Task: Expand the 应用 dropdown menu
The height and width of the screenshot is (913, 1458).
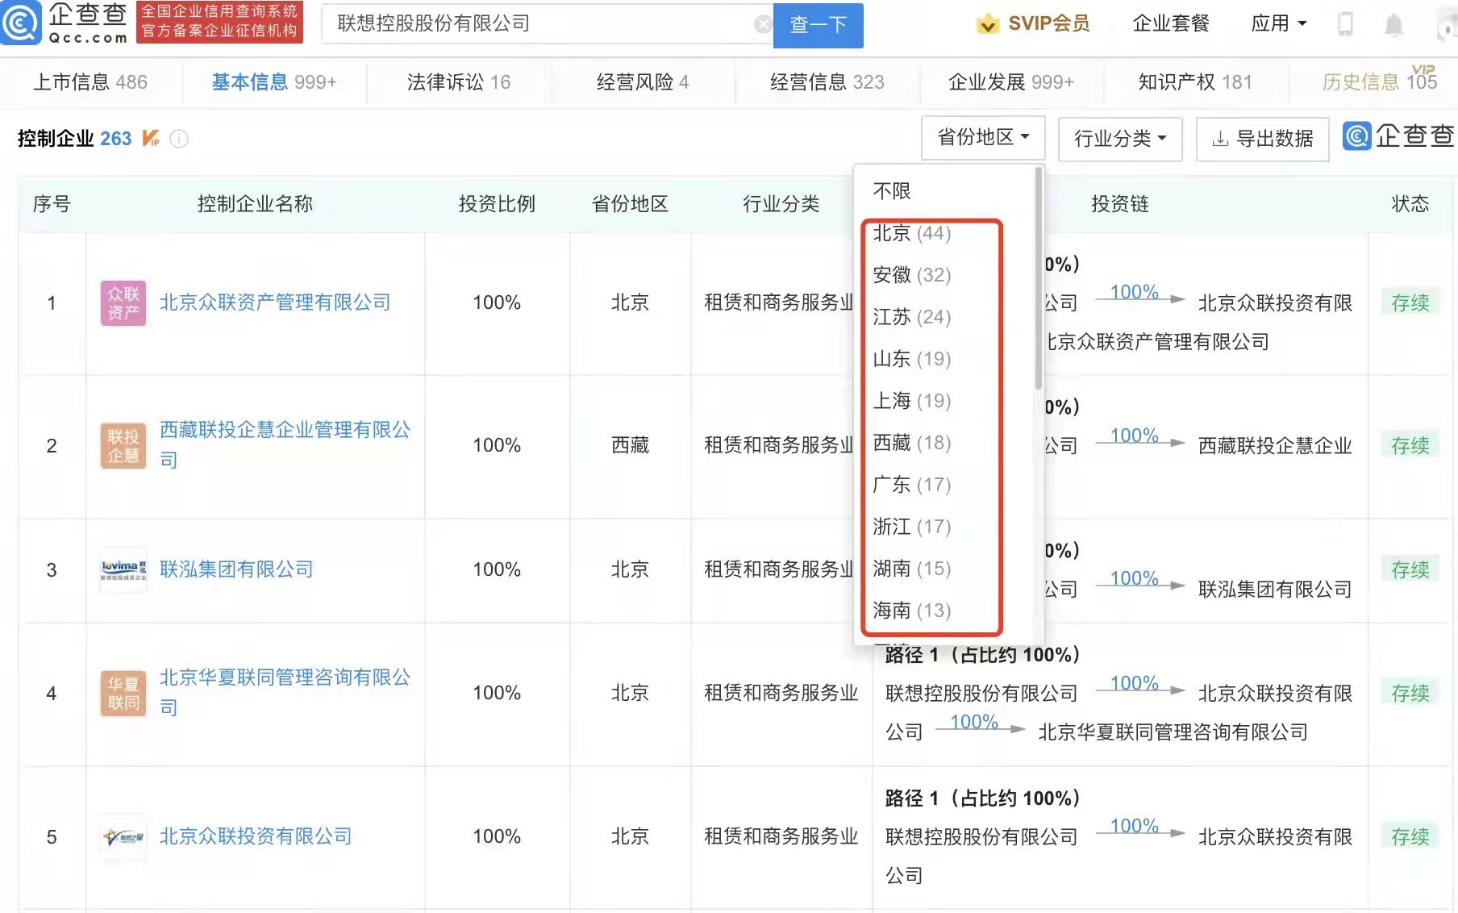Action: click(1278, 23)
